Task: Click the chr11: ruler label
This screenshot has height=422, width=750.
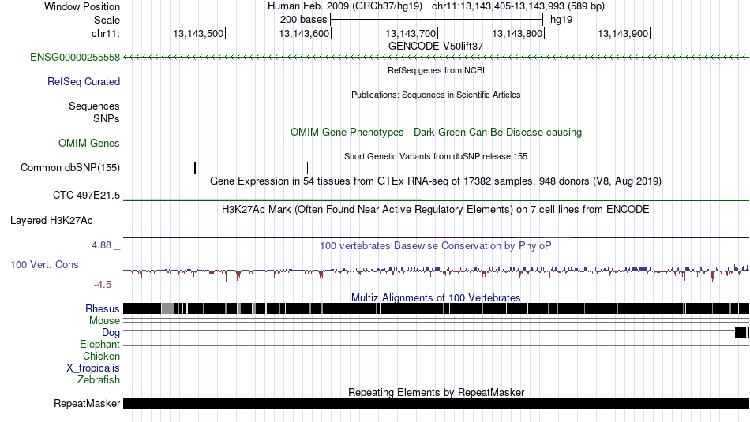Action: pyautogui.click(x=105, y=33)
